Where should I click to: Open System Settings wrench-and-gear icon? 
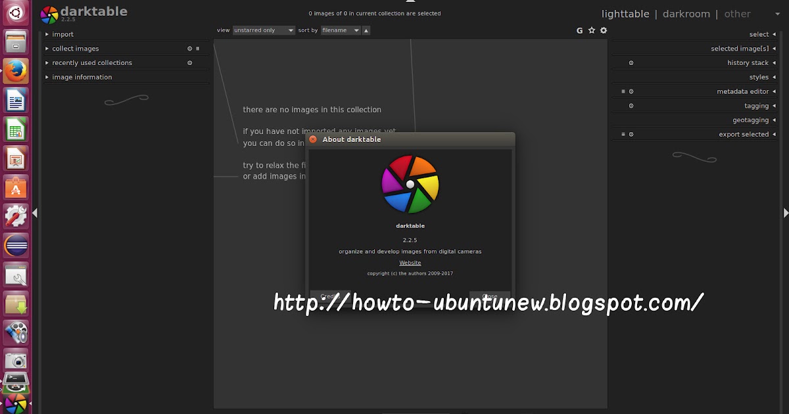coord(16,216)
